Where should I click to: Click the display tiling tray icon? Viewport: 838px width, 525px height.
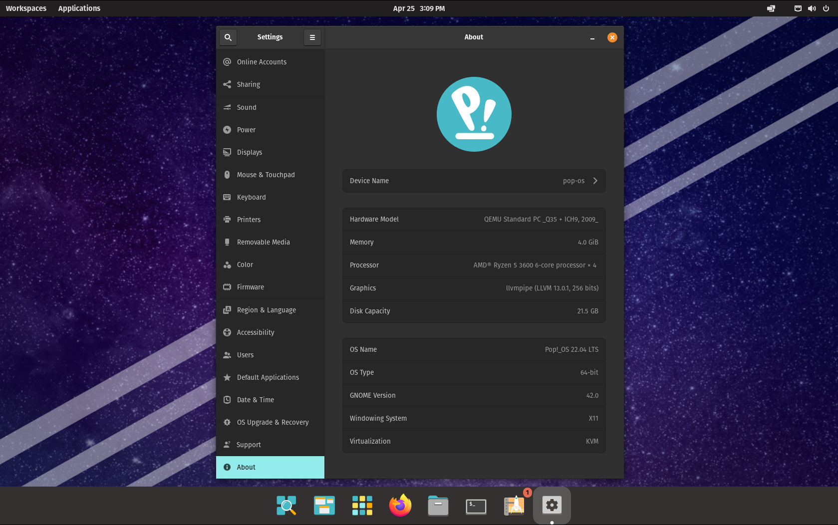tap(771, 8)
